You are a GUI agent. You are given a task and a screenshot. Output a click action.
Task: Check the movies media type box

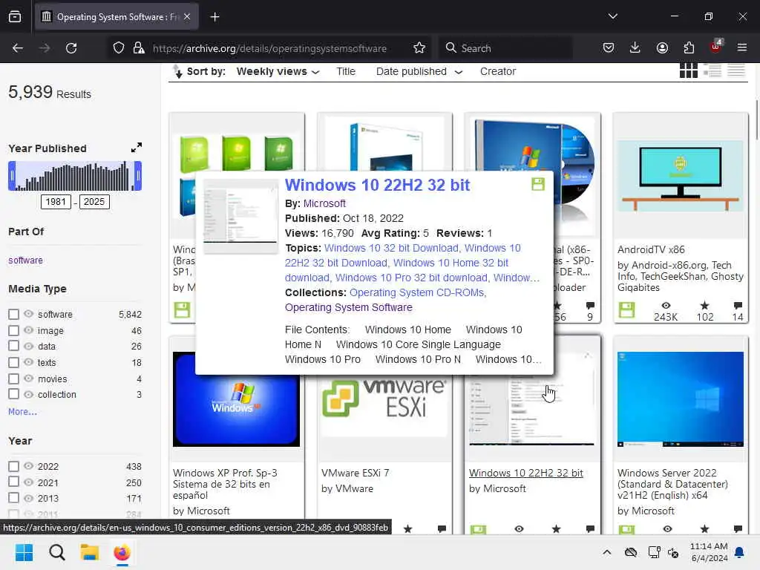13,379
